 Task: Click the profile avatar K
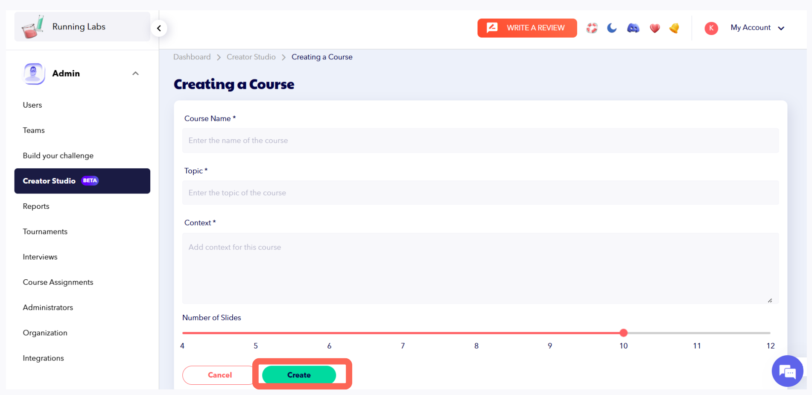coord(711,28)
